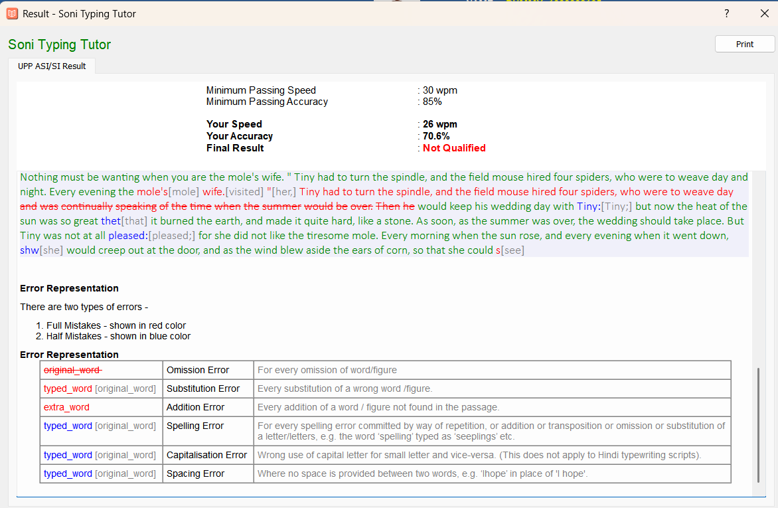Click the Spelling Error table cell
This screenshot has width=778, height=508.
coord(195,426)
